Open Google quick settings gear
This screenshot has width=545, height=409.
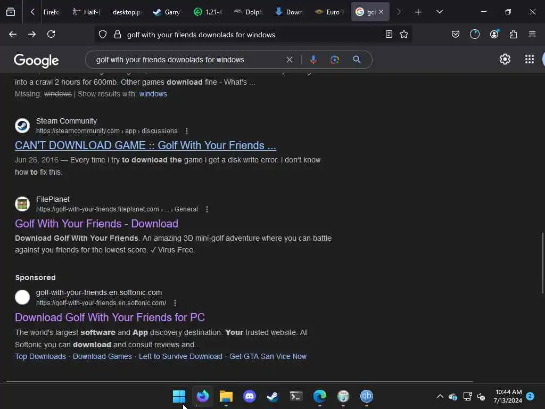(x=505, y=60)
